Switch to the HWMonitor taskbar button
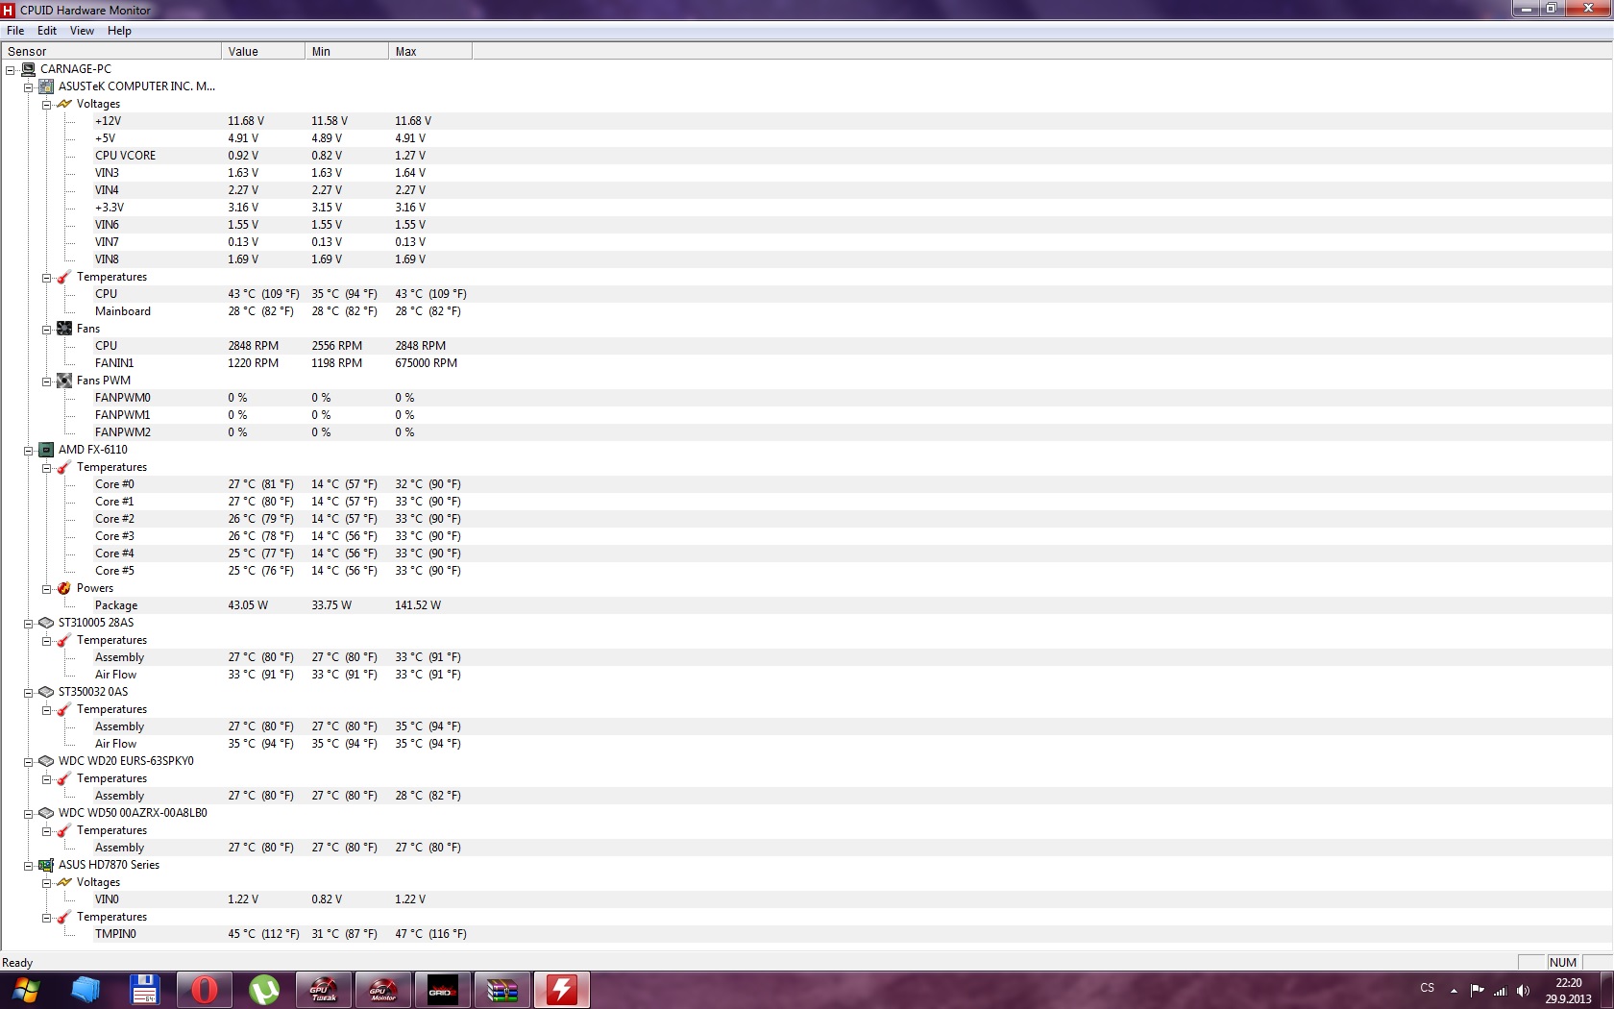The image size is (1614, 1009). click(561, 990)
